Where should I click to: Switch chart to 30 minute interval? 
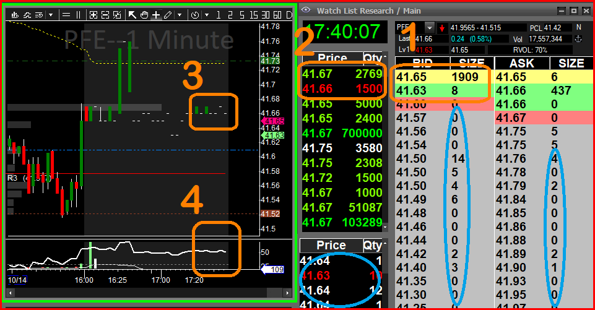click(266, 15)
